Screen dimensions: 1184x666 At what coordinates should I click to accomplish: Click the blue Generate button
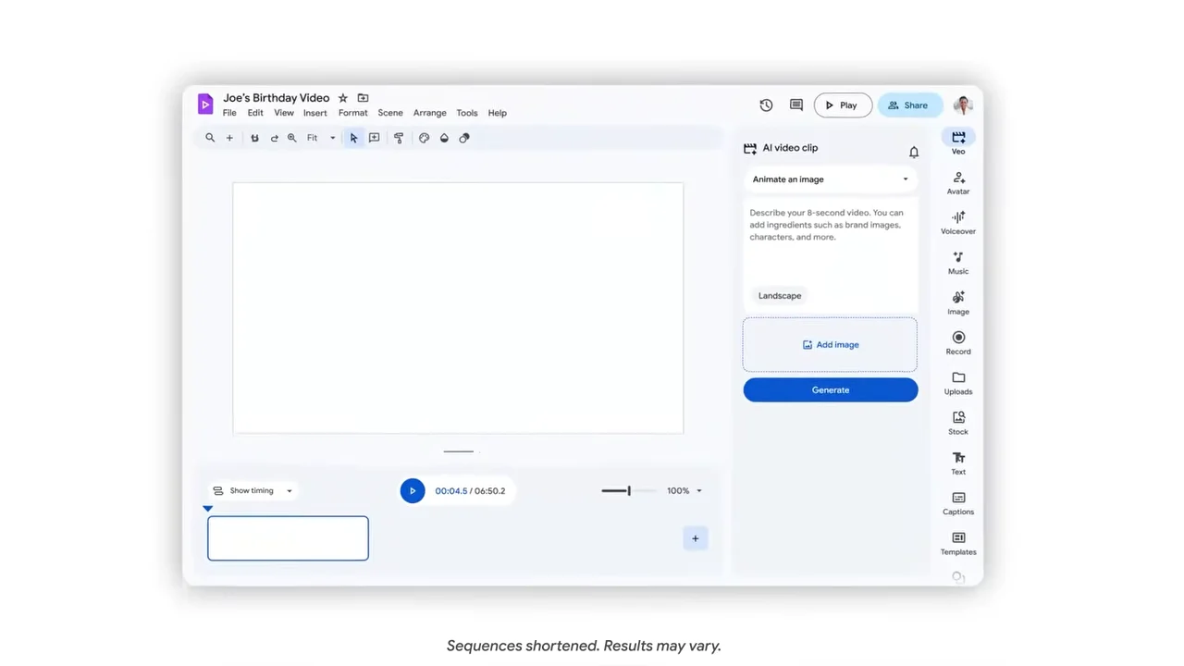coord(830,390)
